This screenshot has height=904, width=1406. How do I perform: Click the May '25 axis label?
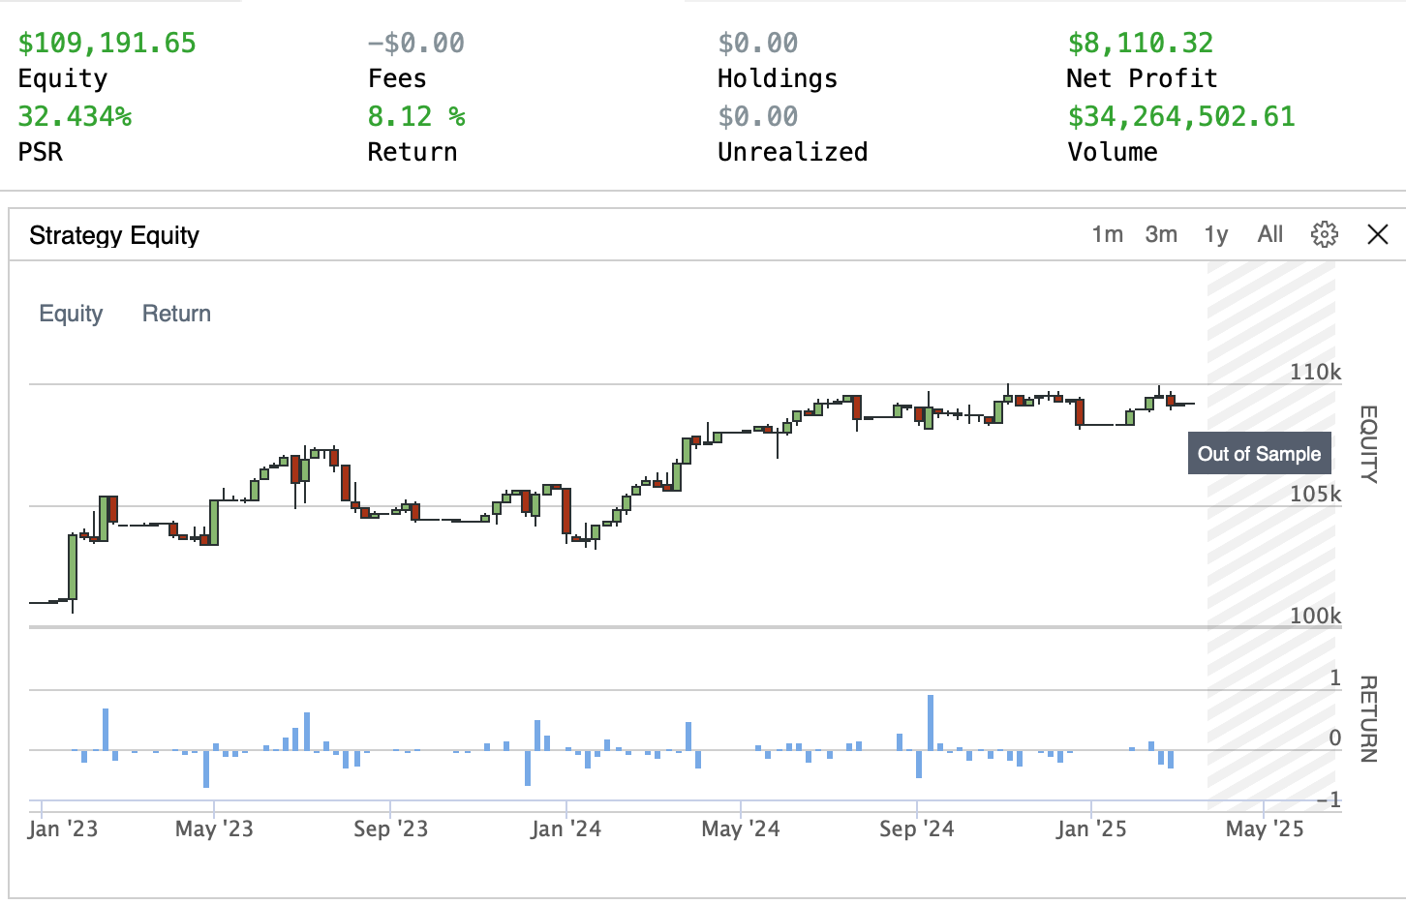[1265, 829]
